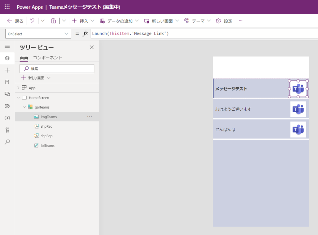Open the tree view layers icon
318x235 pixels.
(7, 58)
